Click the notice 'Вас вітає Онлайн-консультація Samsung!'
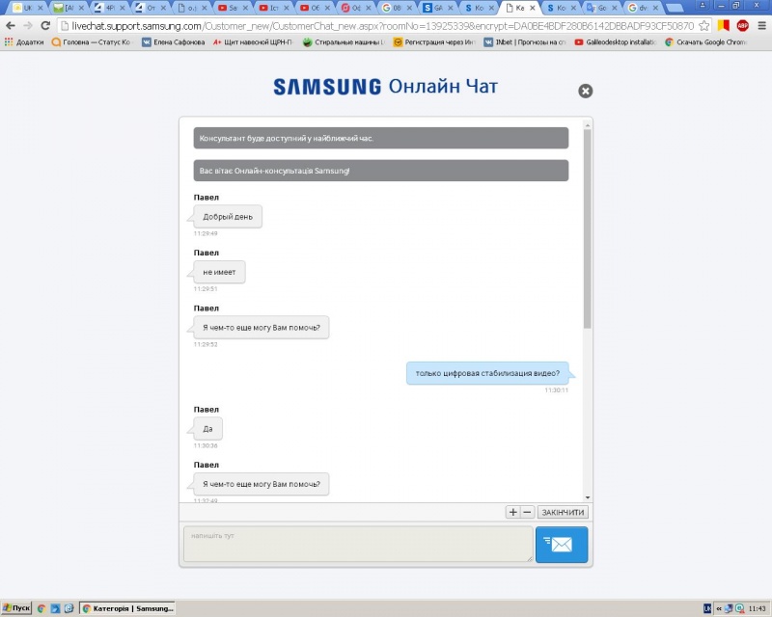Screen dimensions: 772x617 380,171
